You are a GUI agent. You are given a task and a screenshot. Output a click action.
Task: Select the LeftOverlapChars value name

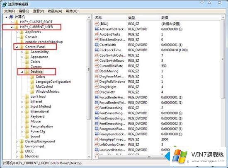[112, 144]
